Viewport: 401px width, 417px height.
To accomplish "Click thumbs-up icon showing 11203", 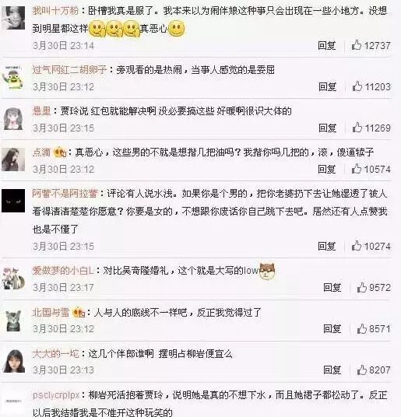I will 357,86.
